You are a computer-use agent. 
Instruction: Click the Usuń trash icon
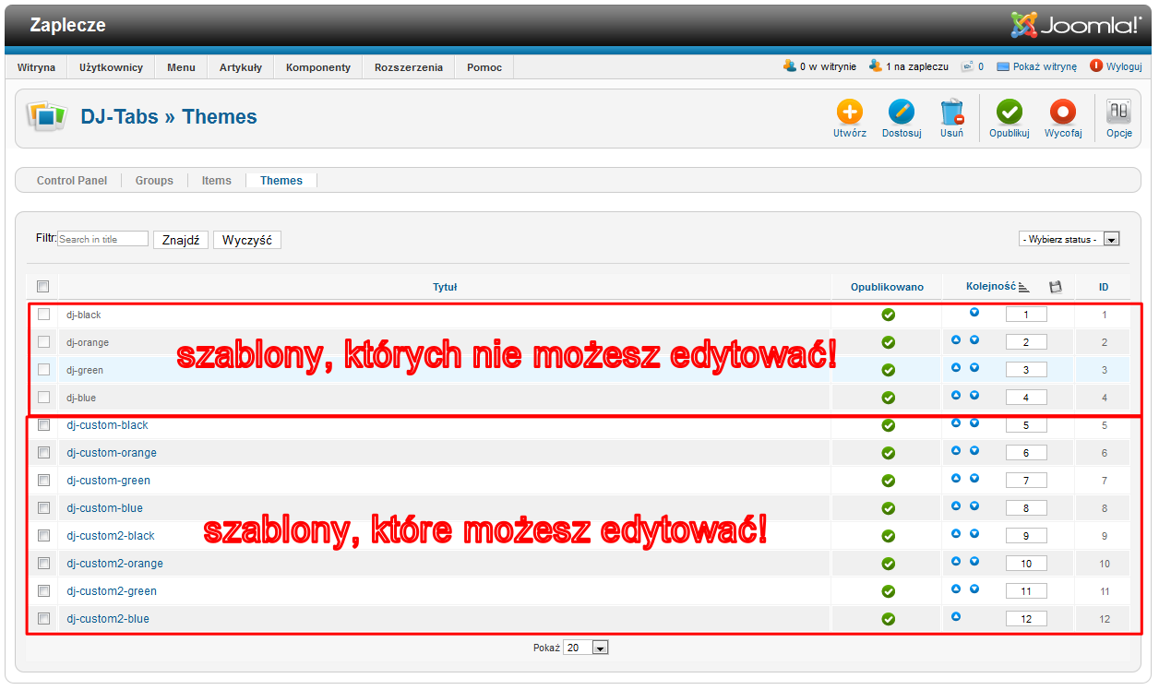tap(952, 113)
